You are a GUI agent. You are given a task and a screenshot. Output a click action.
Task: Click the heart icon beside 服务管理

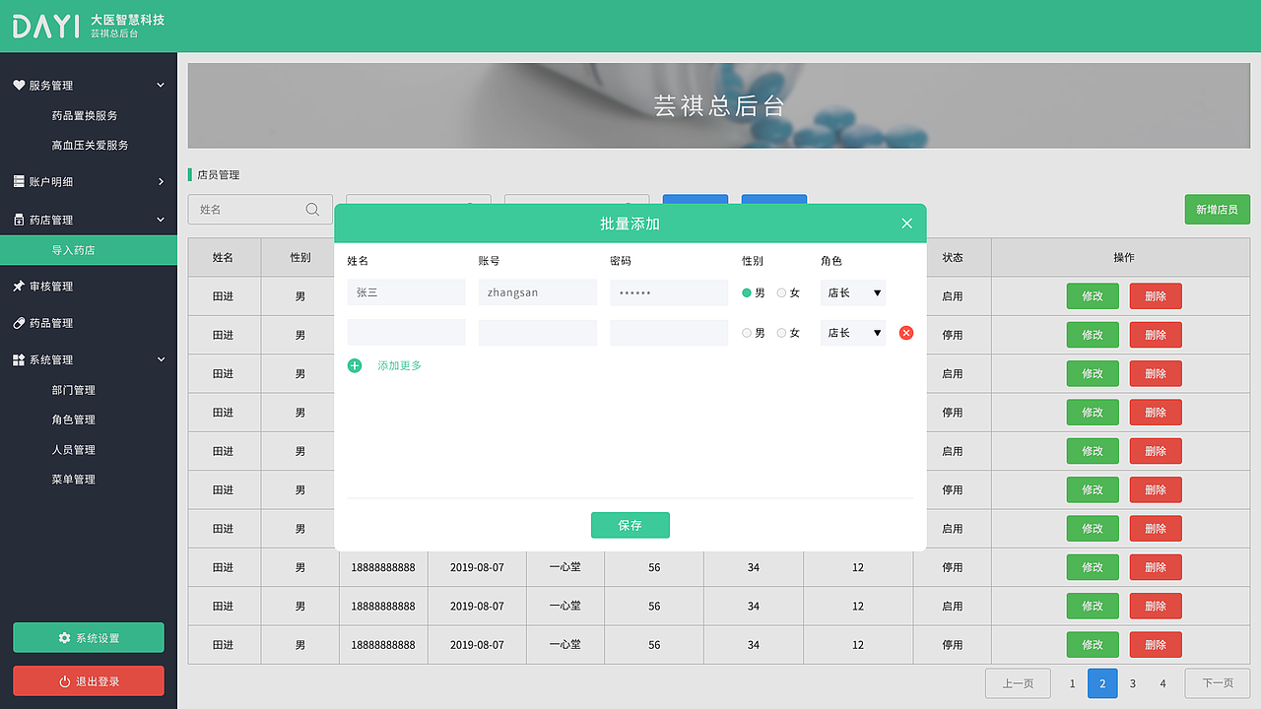(x=18, y=85)
